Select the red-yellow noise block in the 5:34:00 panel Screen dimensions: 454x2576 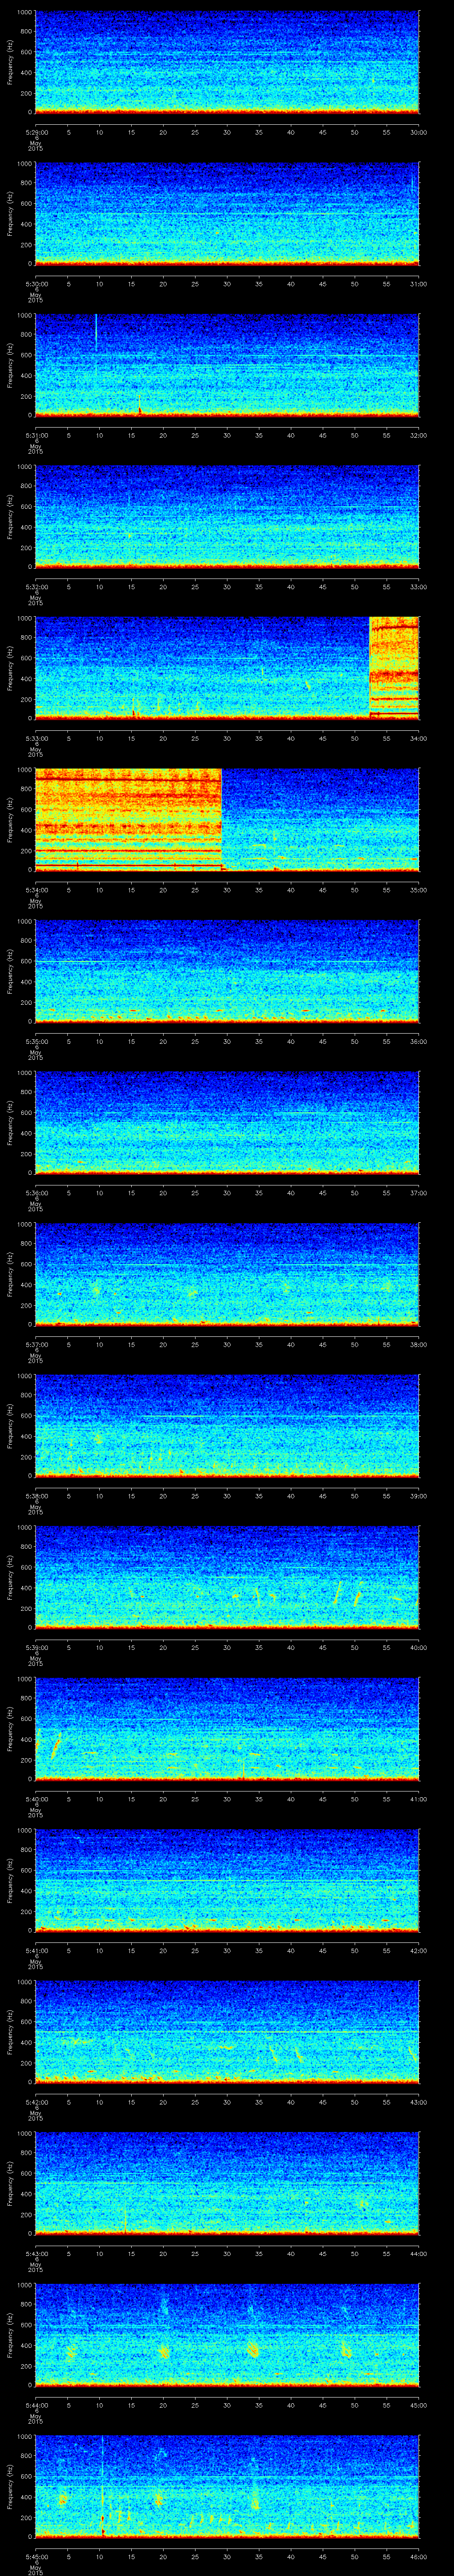(129, 819)
